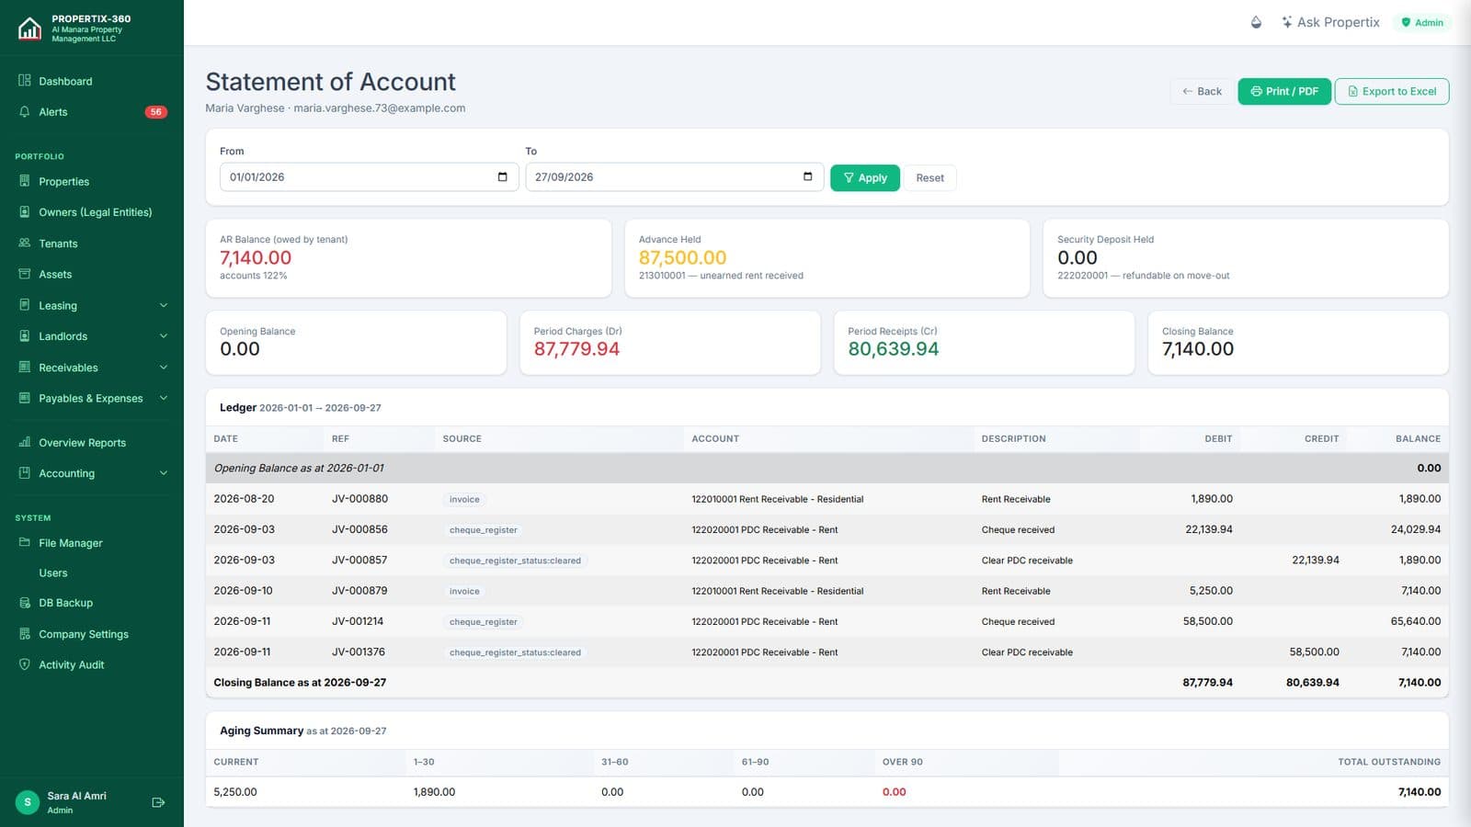Expand the Payables & Expenses chevron
Viewport: 1471px width, 827px height.
[x=164, y=399]
